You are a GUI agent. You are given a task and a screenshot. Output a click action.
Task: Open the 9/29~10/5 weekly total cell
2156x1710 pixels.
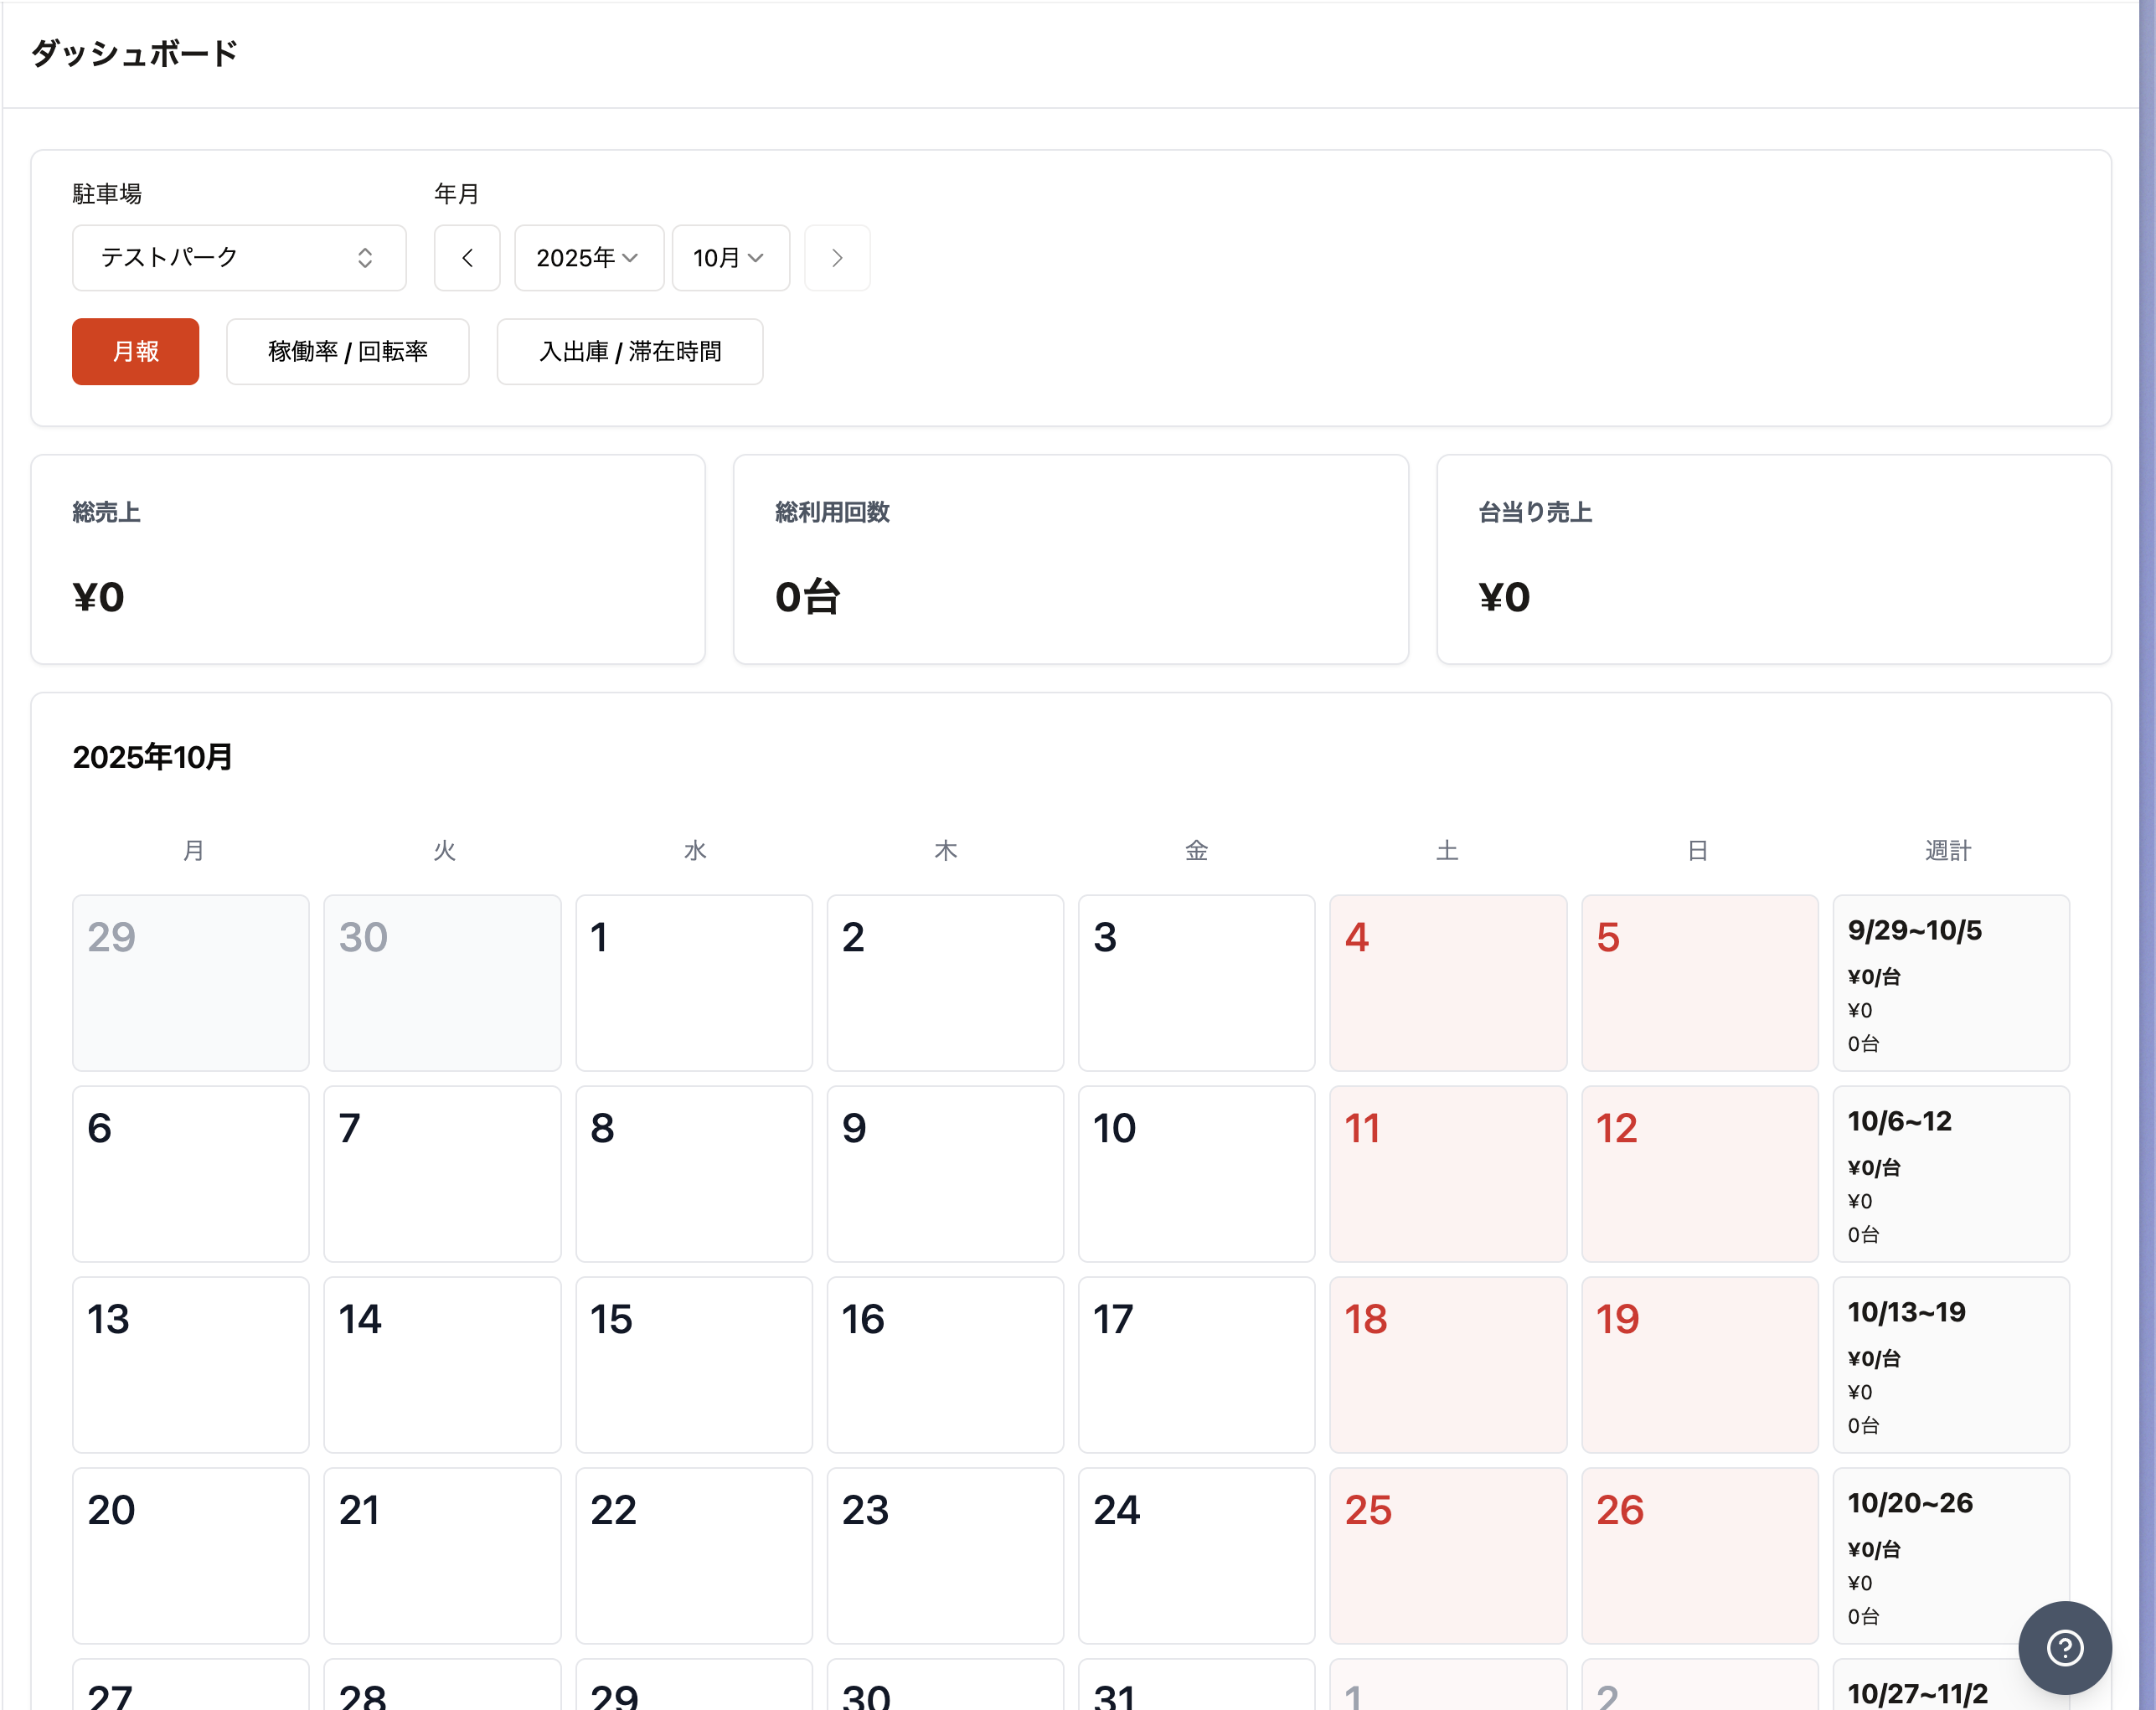(x=1950, y=982)
